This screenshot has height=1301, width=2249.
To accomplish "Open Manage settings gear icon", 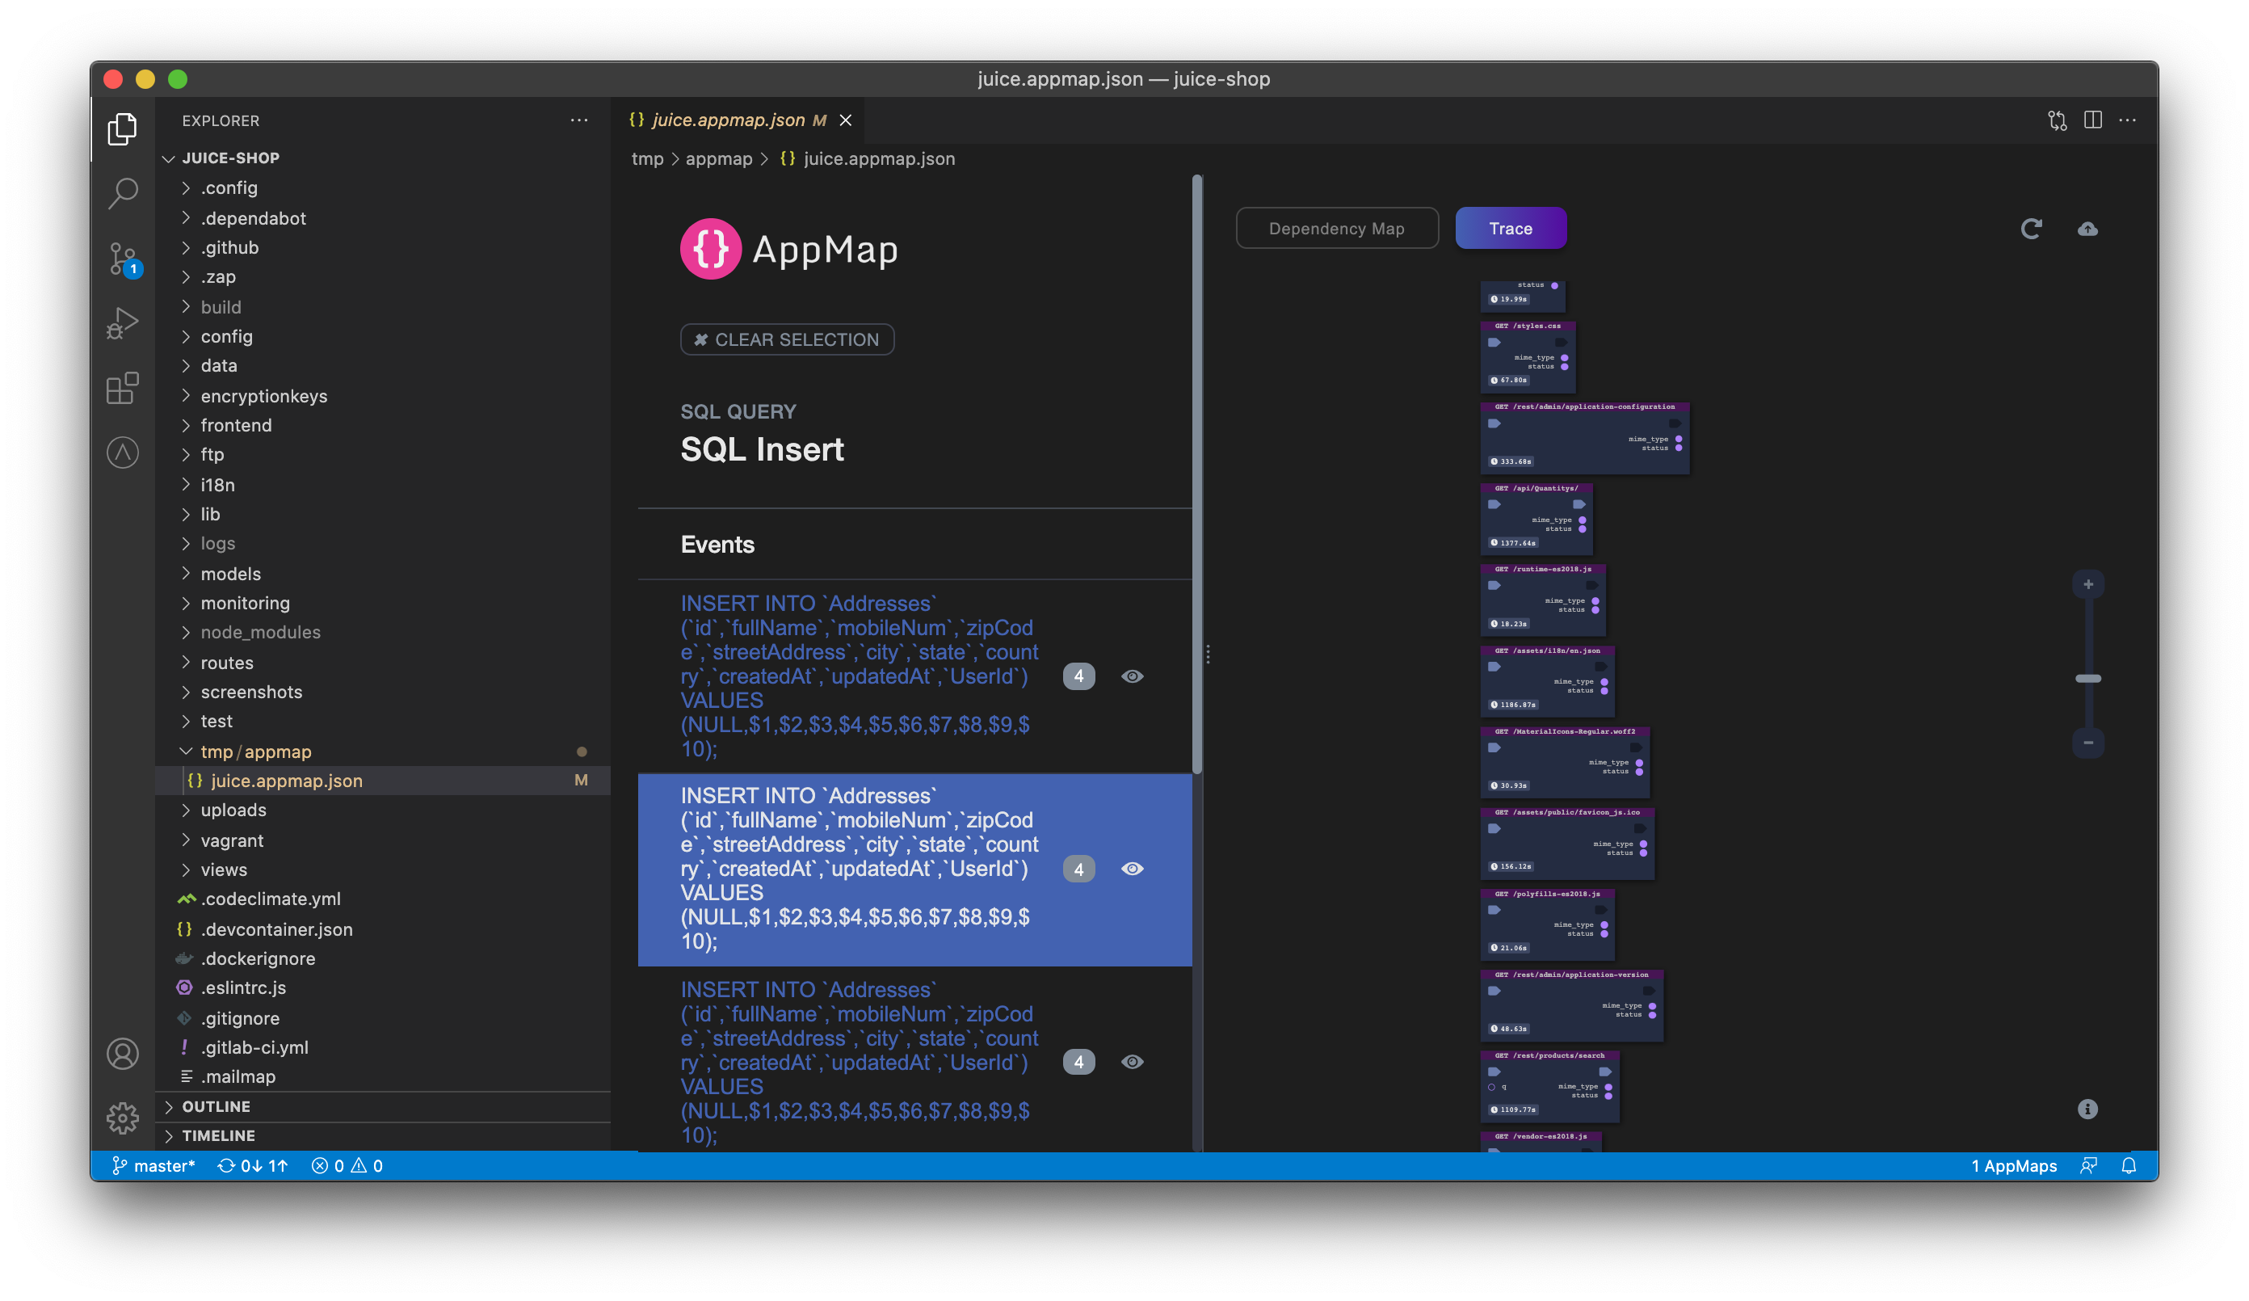I will (x=122, y=1118).
